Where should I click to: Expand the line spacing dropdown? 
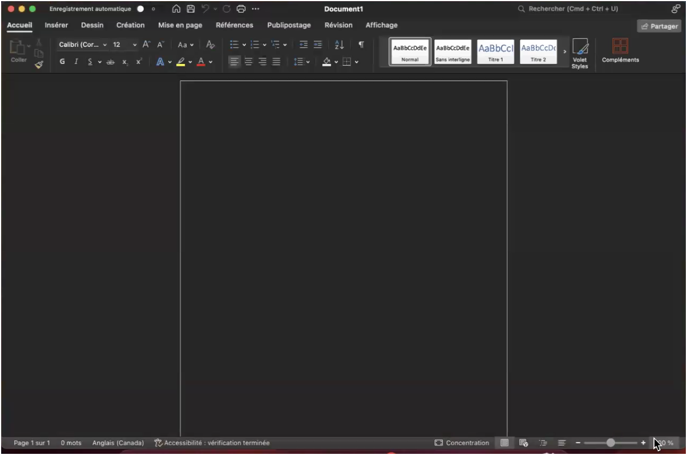(308, 62)
